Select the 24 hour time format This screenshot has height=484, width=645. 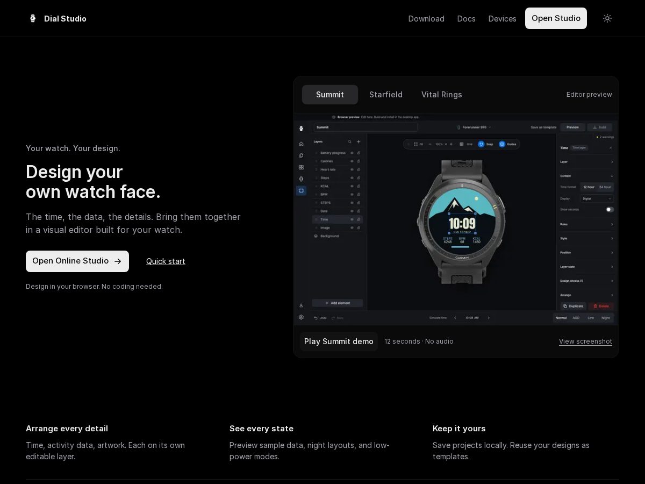(605, 187)
